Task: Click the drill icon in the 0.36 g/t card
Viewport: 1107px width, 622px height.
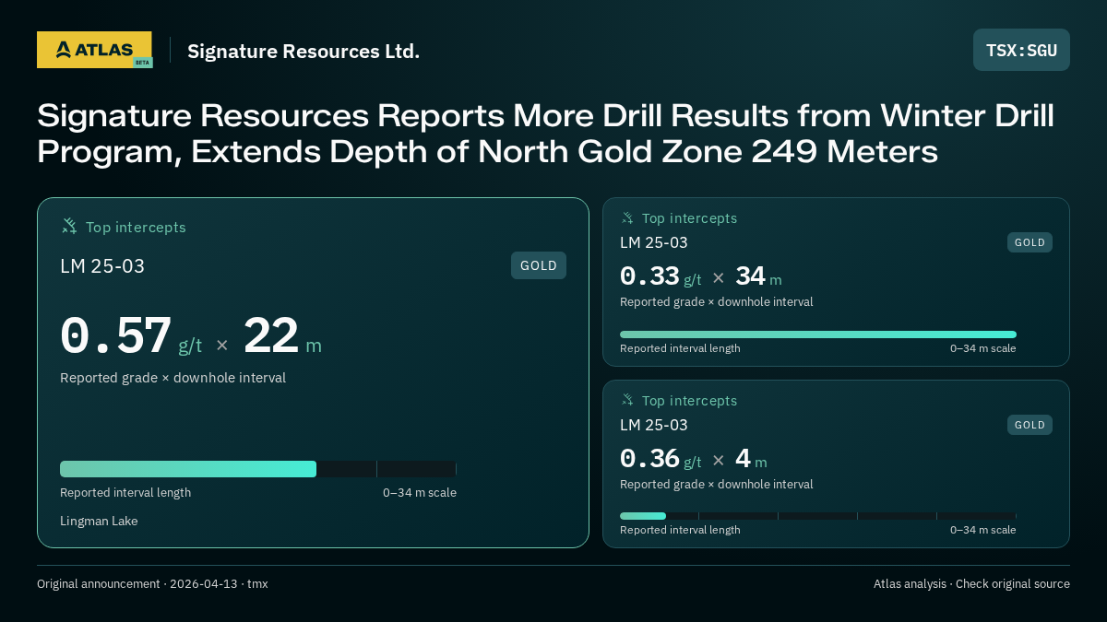Action: click(627, 400)
